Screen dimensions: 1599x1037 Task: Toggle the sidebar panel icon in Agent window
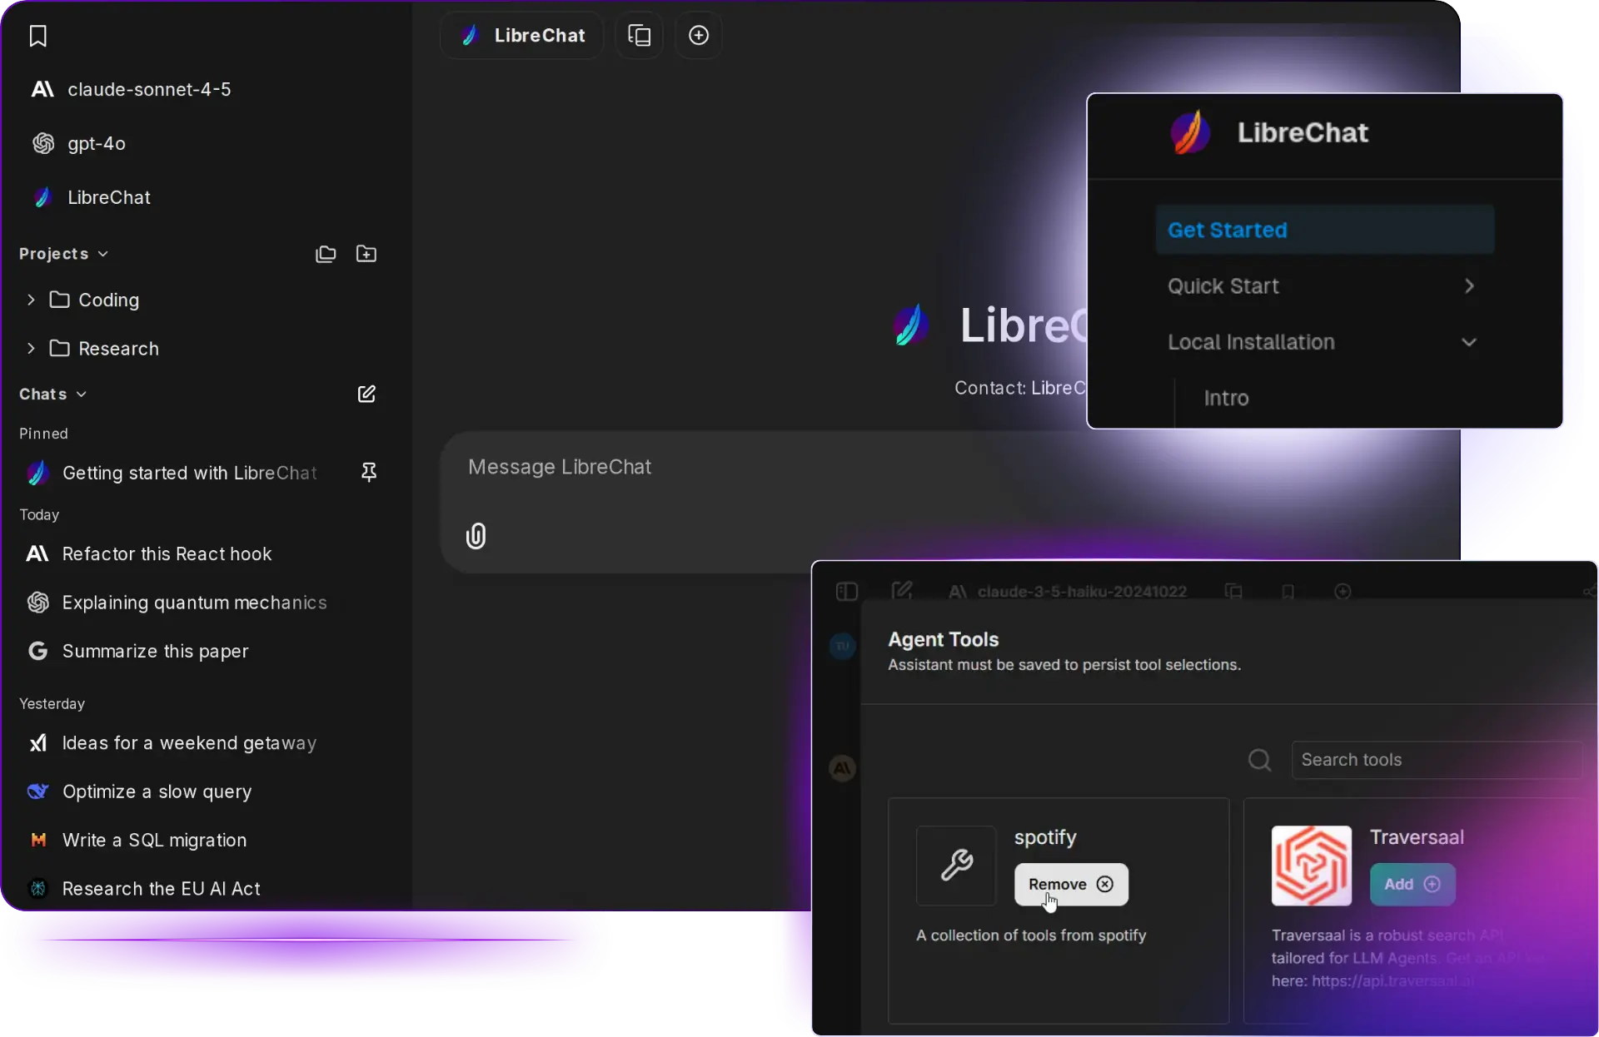click(x=846, y=592)
